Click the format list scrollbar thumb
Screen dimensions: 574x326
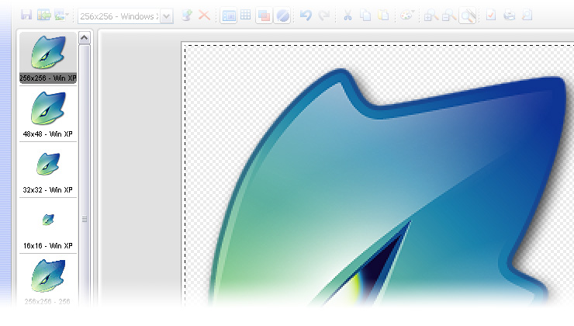pos(85,219)
